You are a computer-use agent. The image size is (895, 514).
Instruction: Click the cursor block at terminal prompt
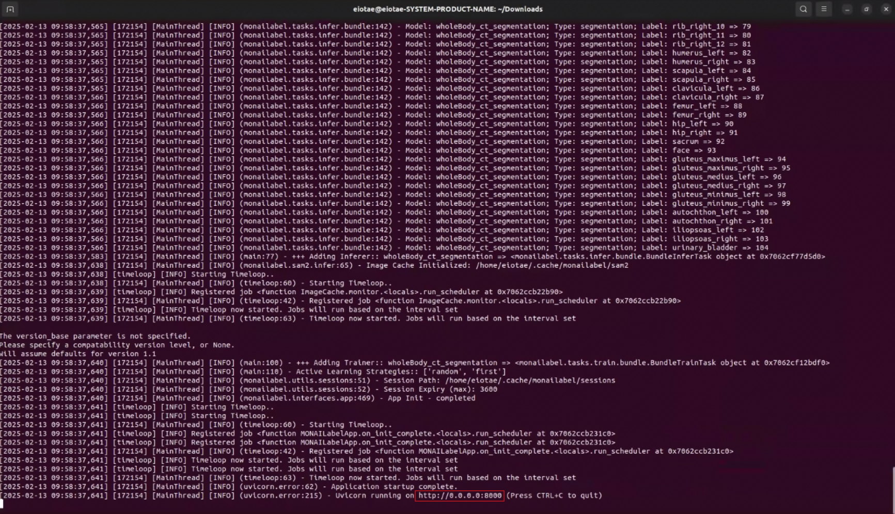point(2,504)
